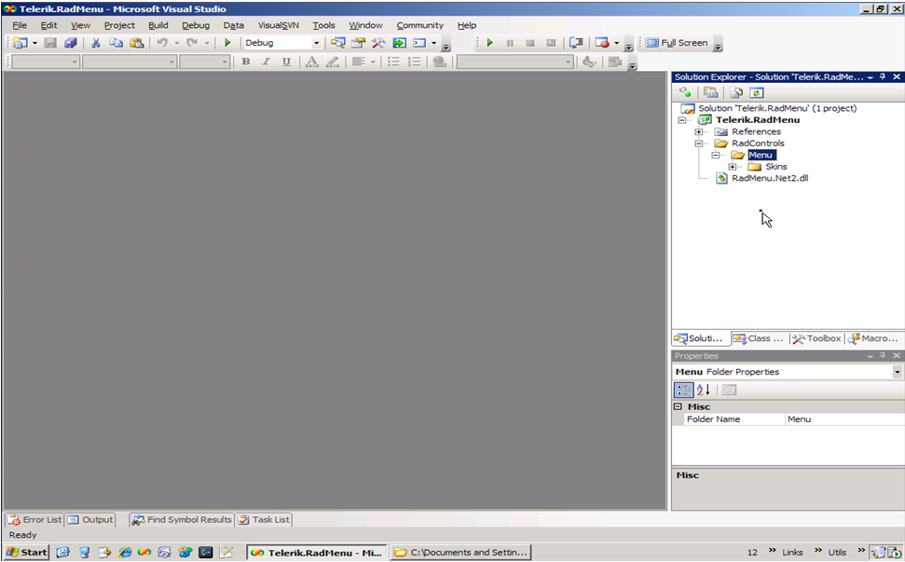Collapse the Telerik.RadMenu project node
905x562 pixels.
point(682,120)
